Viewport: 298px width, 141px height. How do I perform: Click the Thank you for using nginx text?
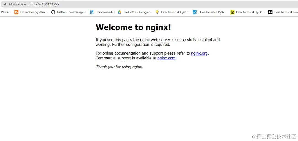[x=119, y=67]
